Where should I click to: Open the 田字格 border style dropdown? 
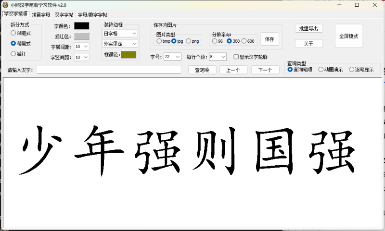click(120, 33)
